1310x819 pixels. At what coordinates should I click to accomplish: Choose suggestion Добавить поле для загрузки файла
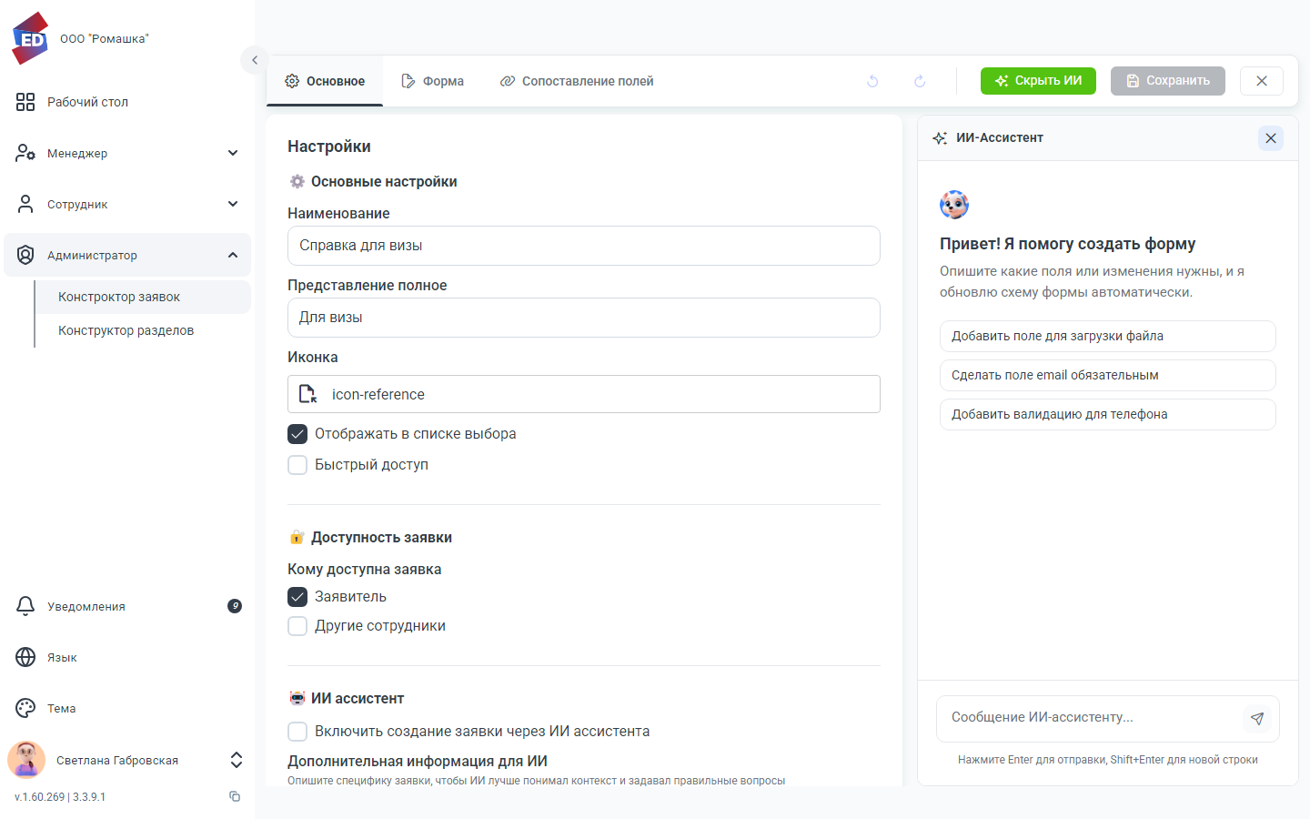click(x=1108, y=336)
